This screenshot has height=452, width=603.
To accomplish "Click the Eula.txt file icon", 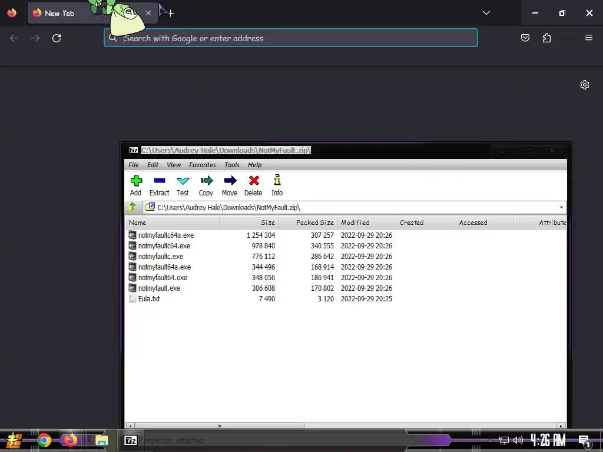I will pyautogui.click(x=132, y=298).
